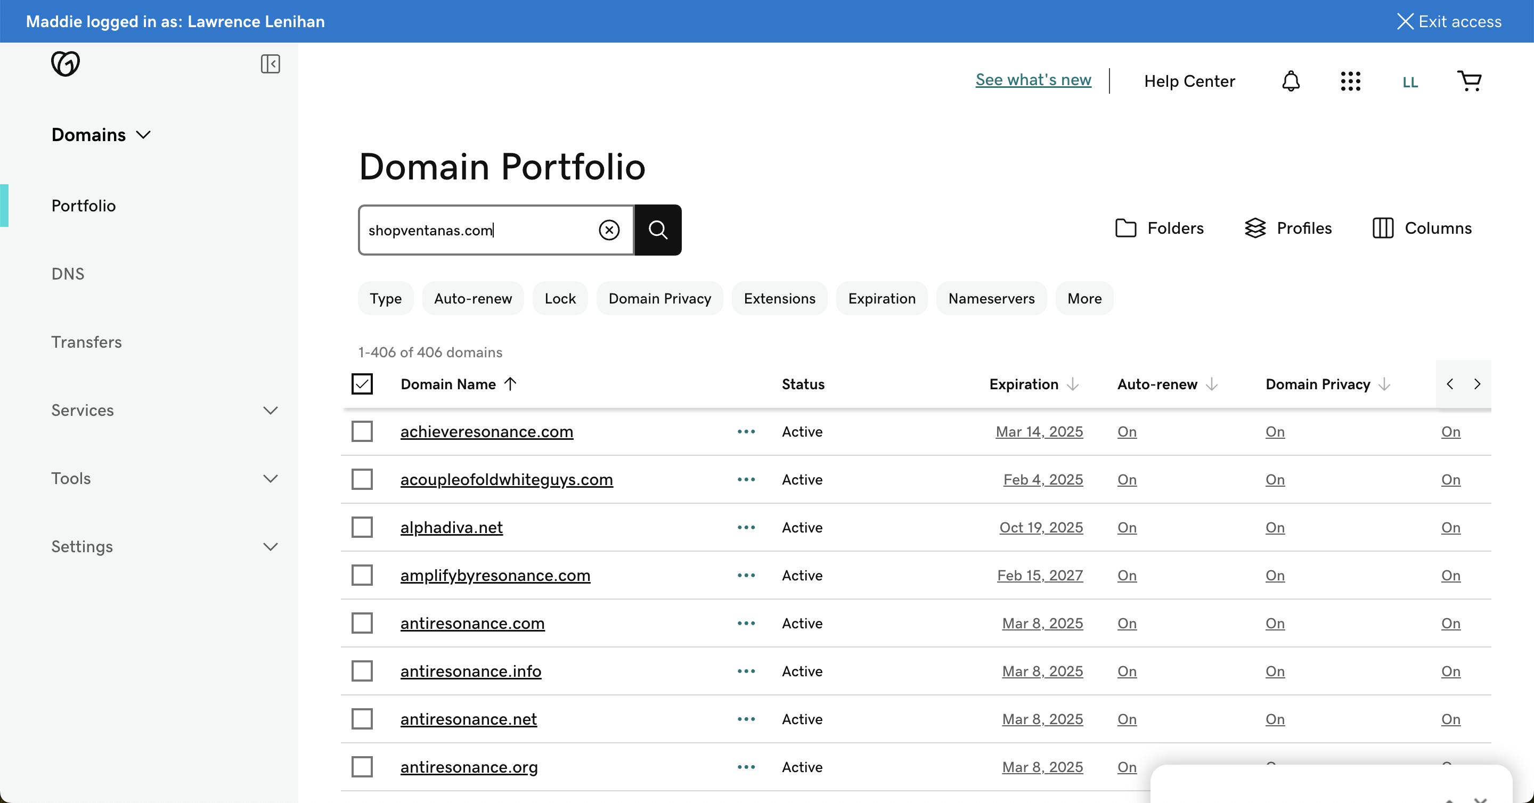Screen dimensions: 1534x803
Task: Open three-dots menu for antiresonance.com
Action: (x=746, y=623)
